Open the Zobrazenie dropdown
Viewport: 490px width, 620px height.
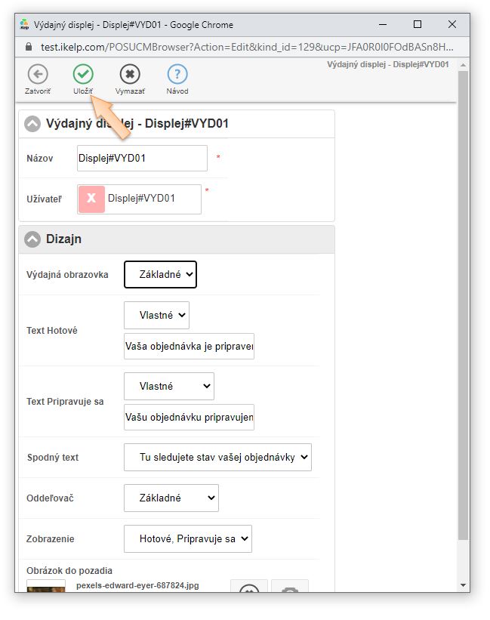pos(187,538)
